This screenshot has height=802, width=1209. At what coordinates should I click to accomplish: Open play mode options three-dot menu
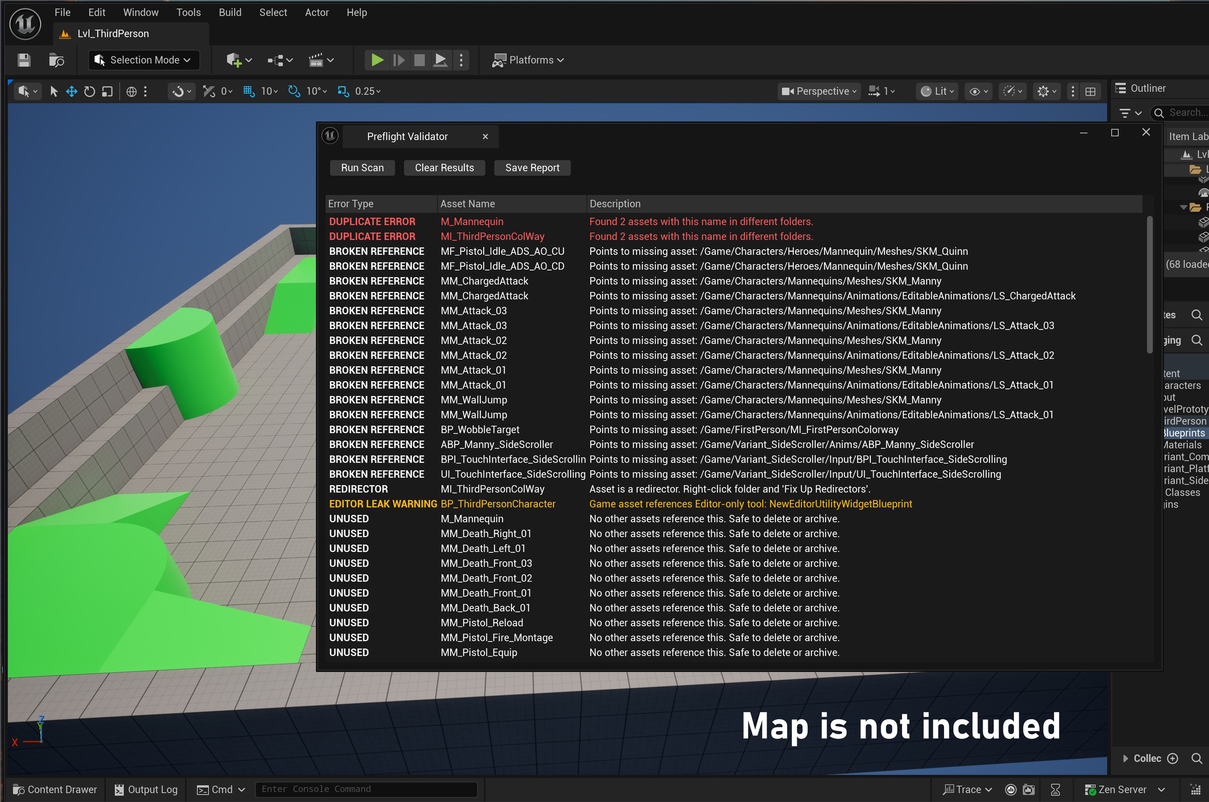tap(461, 60)
